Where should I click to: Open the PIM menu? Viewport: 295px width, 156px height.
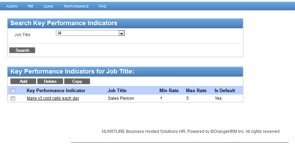click(30, 6)
